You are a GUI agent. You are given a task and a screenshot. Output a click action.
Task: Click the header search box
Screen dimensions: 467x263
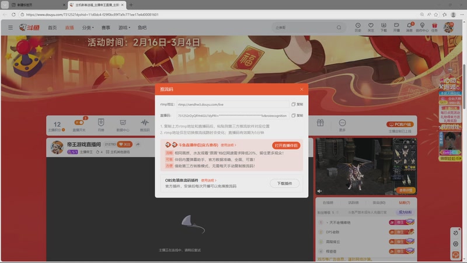tap(309, 27)
